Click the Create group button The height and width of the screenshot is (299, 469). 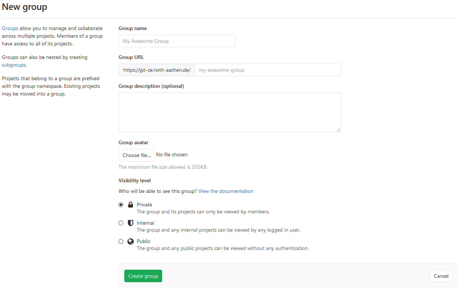pyautogui.click(x=143, y=276)
